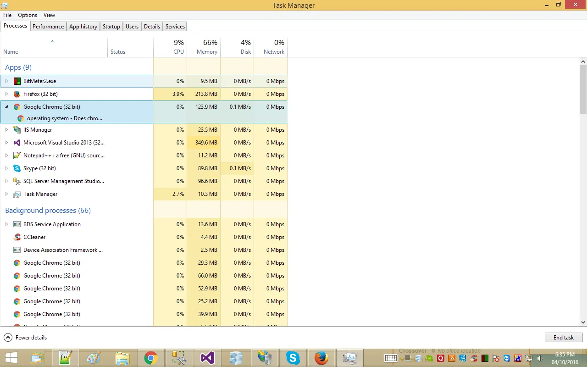This screenshot has width=587, height=367.
Task: Click the 213.8 MB memory value
Action: point(206,94)
